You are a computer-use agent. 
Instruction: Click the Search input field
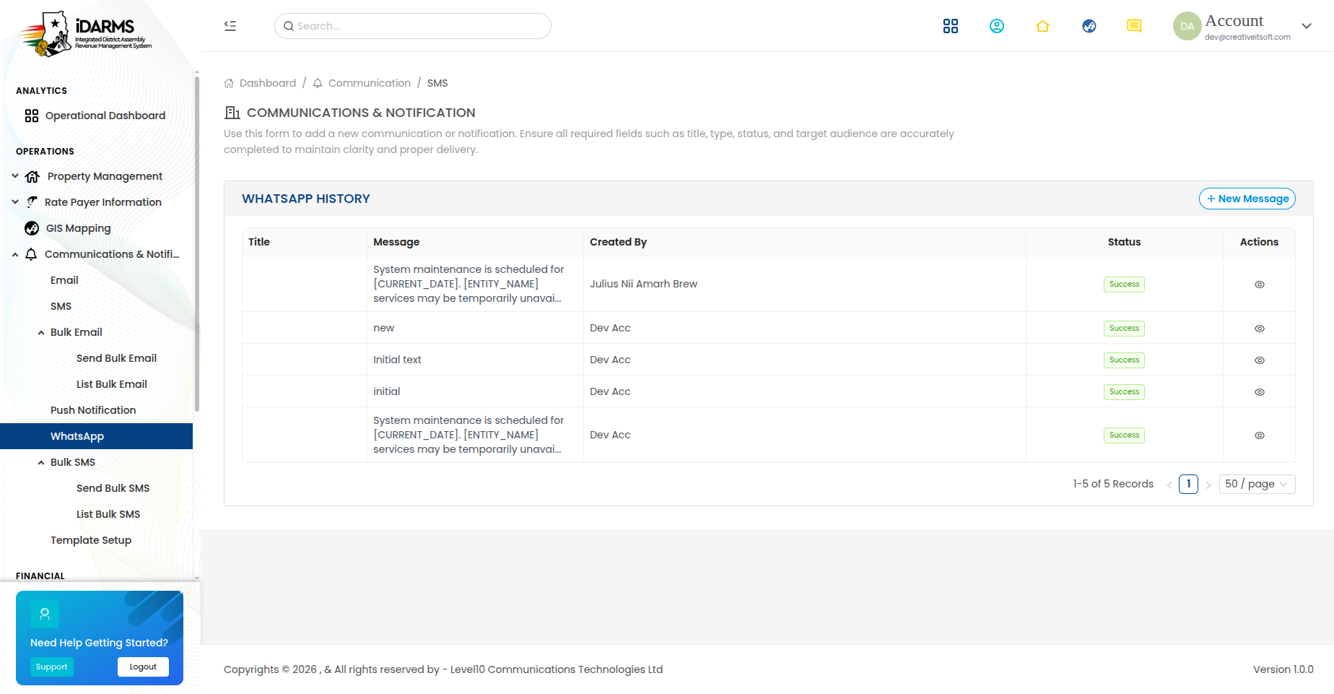coord(413,26)
